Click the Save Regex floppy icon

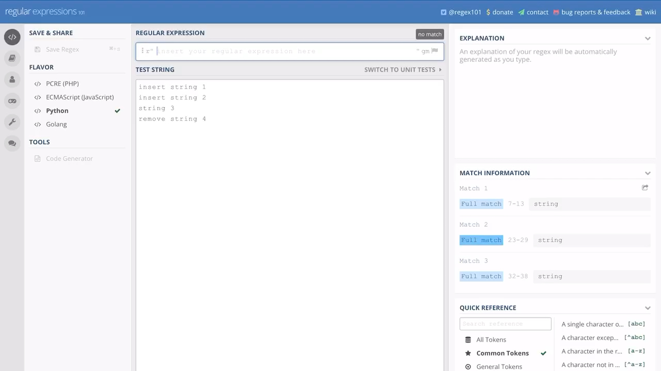(37, 49)
